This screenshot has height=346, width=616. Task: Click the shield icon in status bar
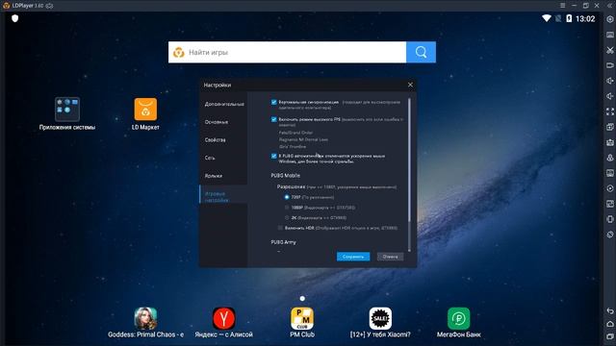coord(15,18)
